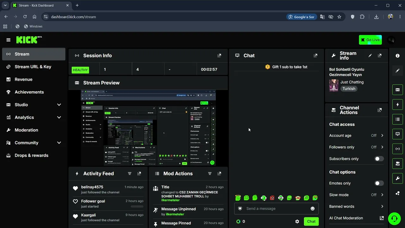Bookmark this page with the star icon

339,17
